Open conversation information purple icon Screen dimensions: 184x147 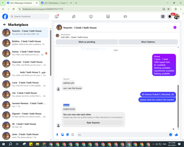175,28
